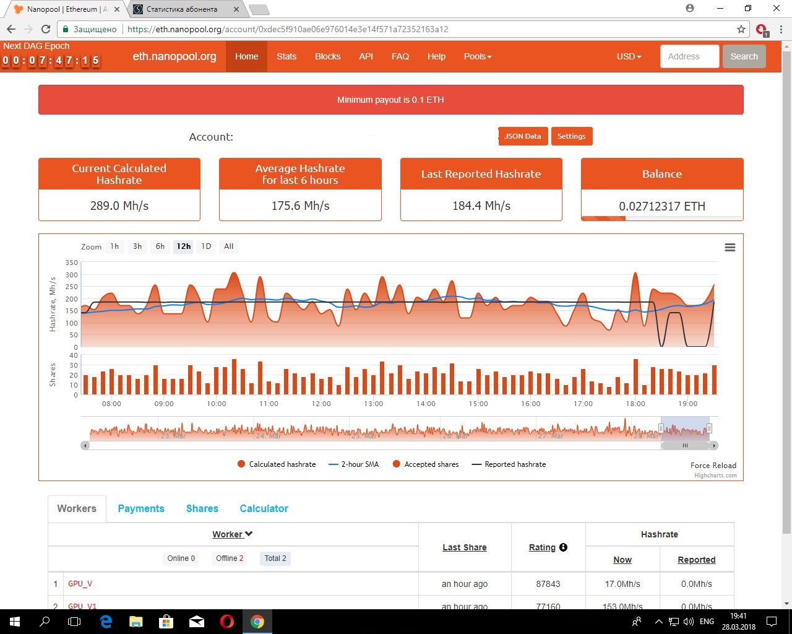Screen dimensions: 792x634
Task: Click Force Reload link
Action: coord(713,466)
